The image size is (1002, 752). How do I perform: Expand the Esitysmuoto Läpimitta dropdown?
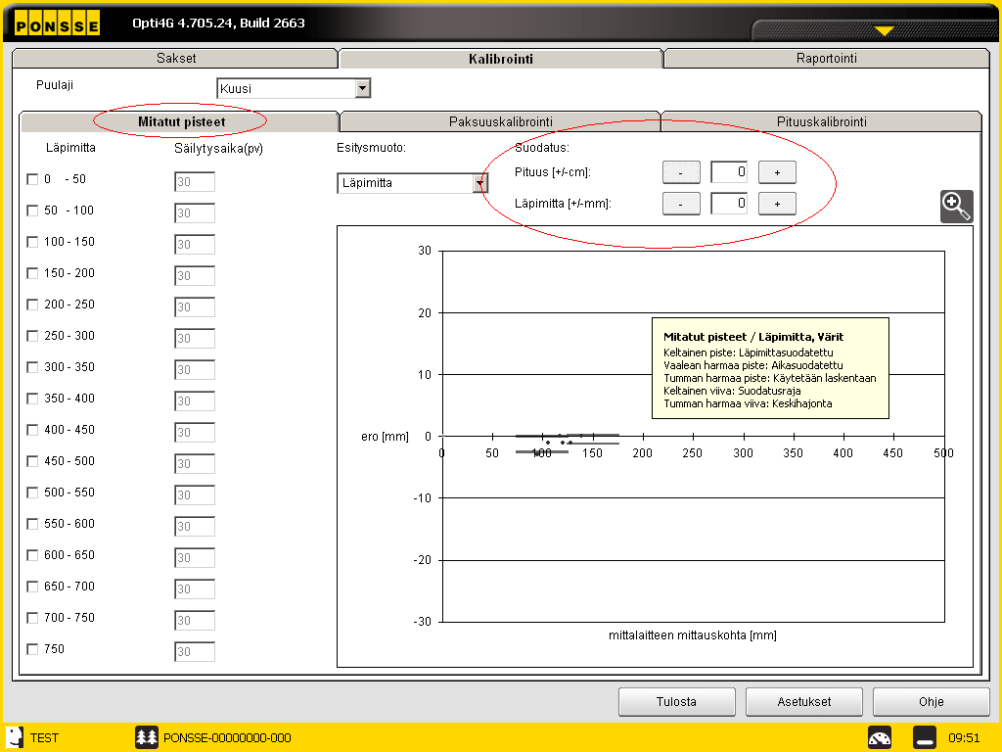click(x=412, y=183)
